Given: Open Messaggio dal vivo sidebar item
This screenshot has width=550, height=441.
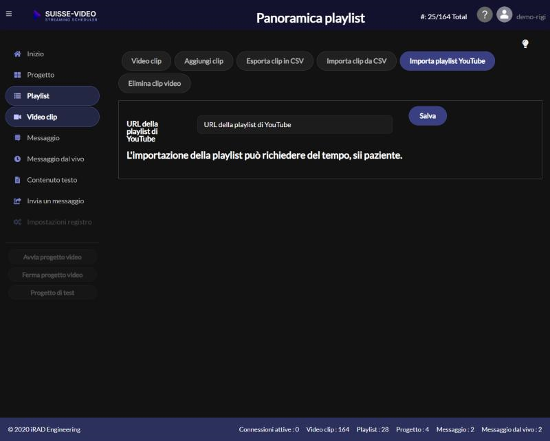Looking at the screenshot, I should click(52, 159).
